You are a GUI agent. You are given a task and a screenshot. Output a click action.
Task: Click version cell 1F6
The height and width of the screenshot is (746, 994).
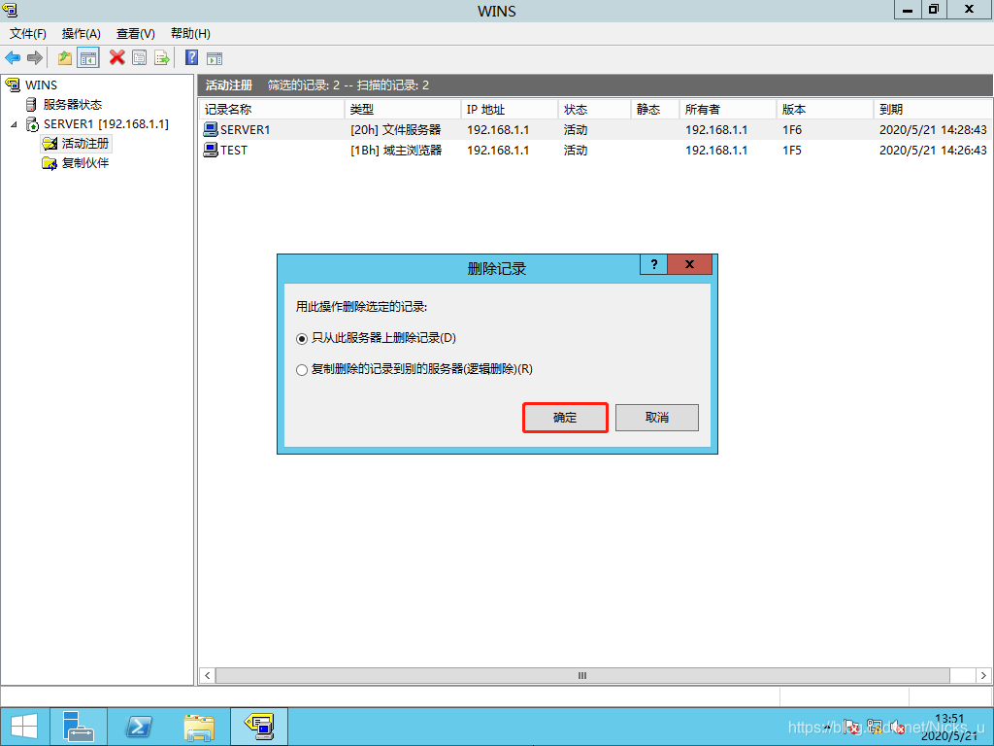pyautogui.click(x=792, y=130)
